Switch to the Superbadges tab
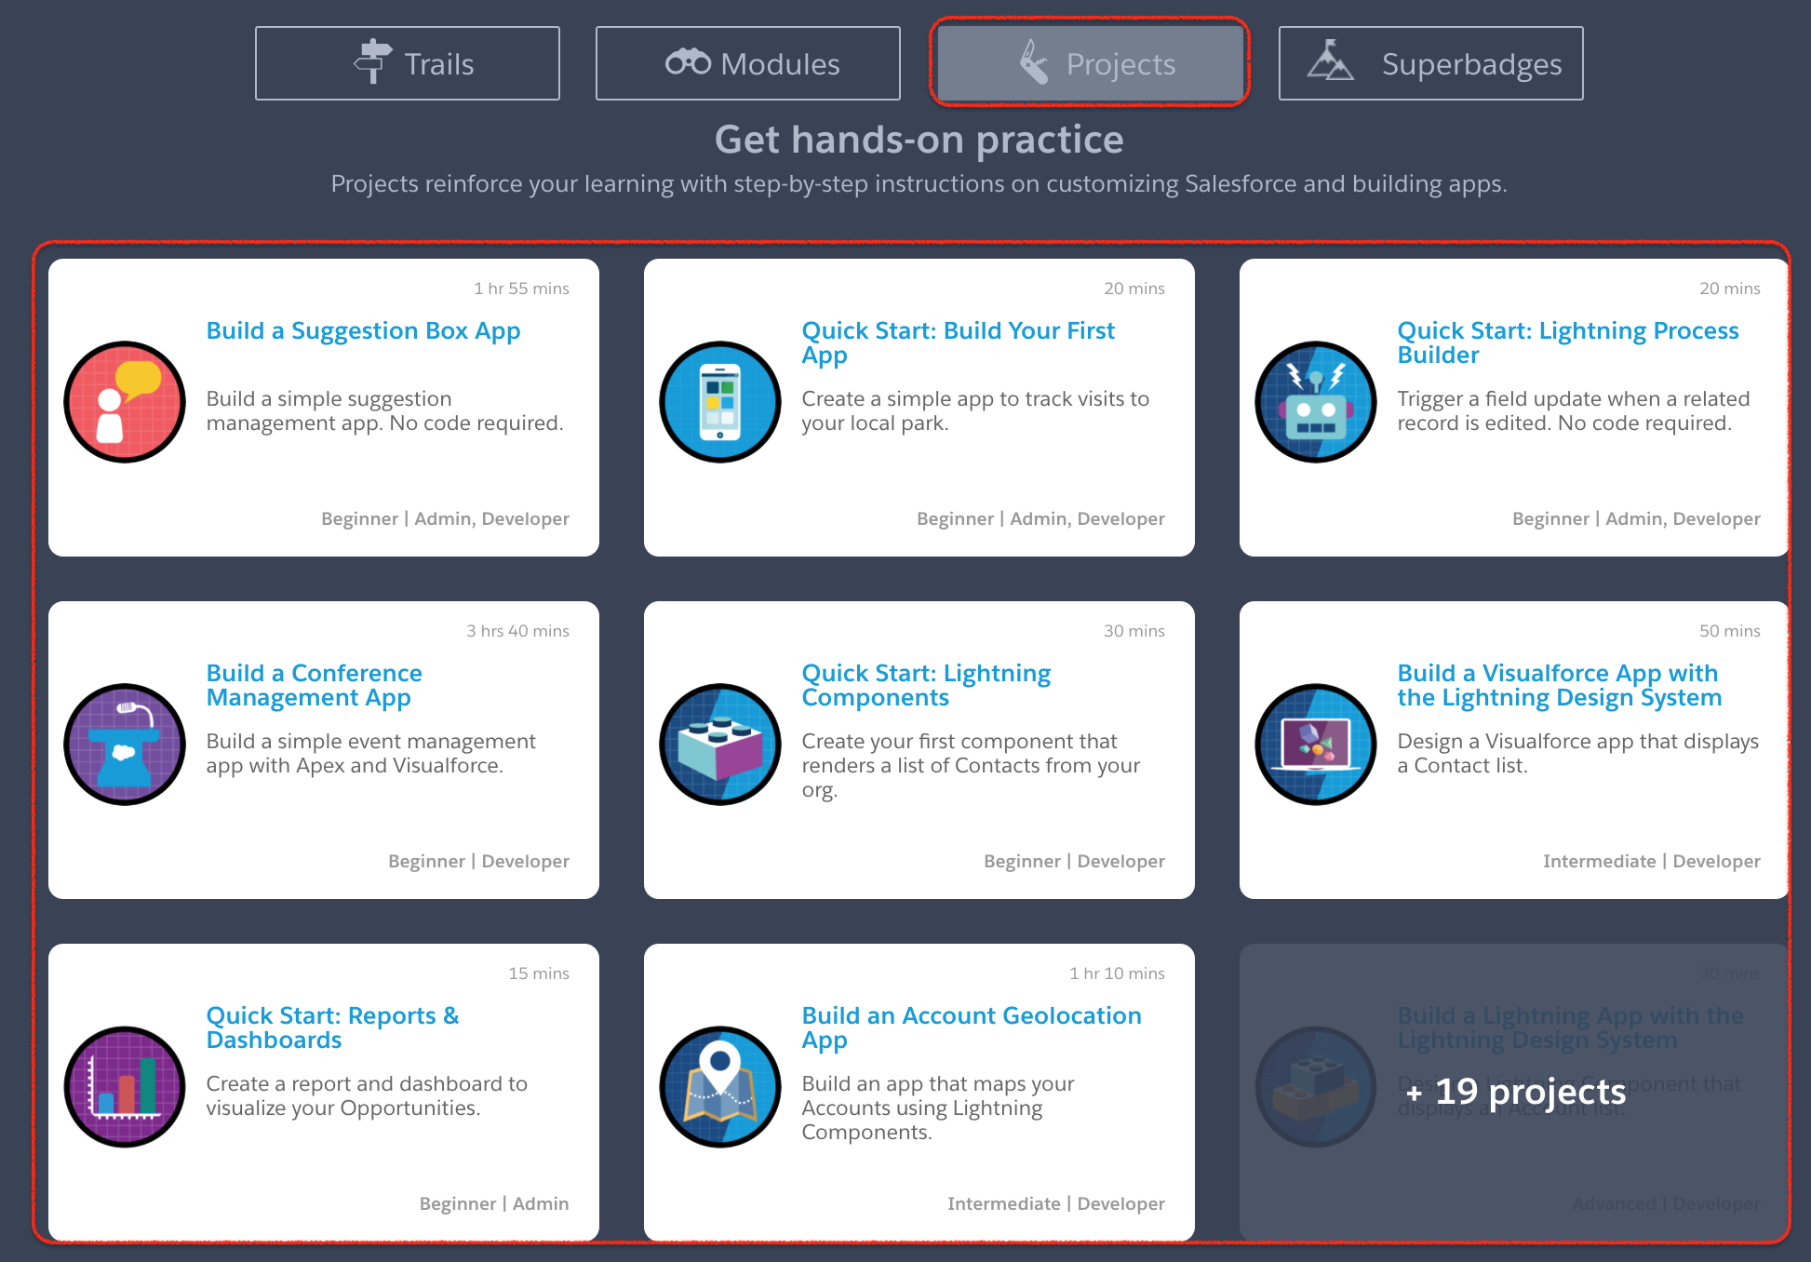This screenshot has height=1262, width=1811. tap(1430, 62)
